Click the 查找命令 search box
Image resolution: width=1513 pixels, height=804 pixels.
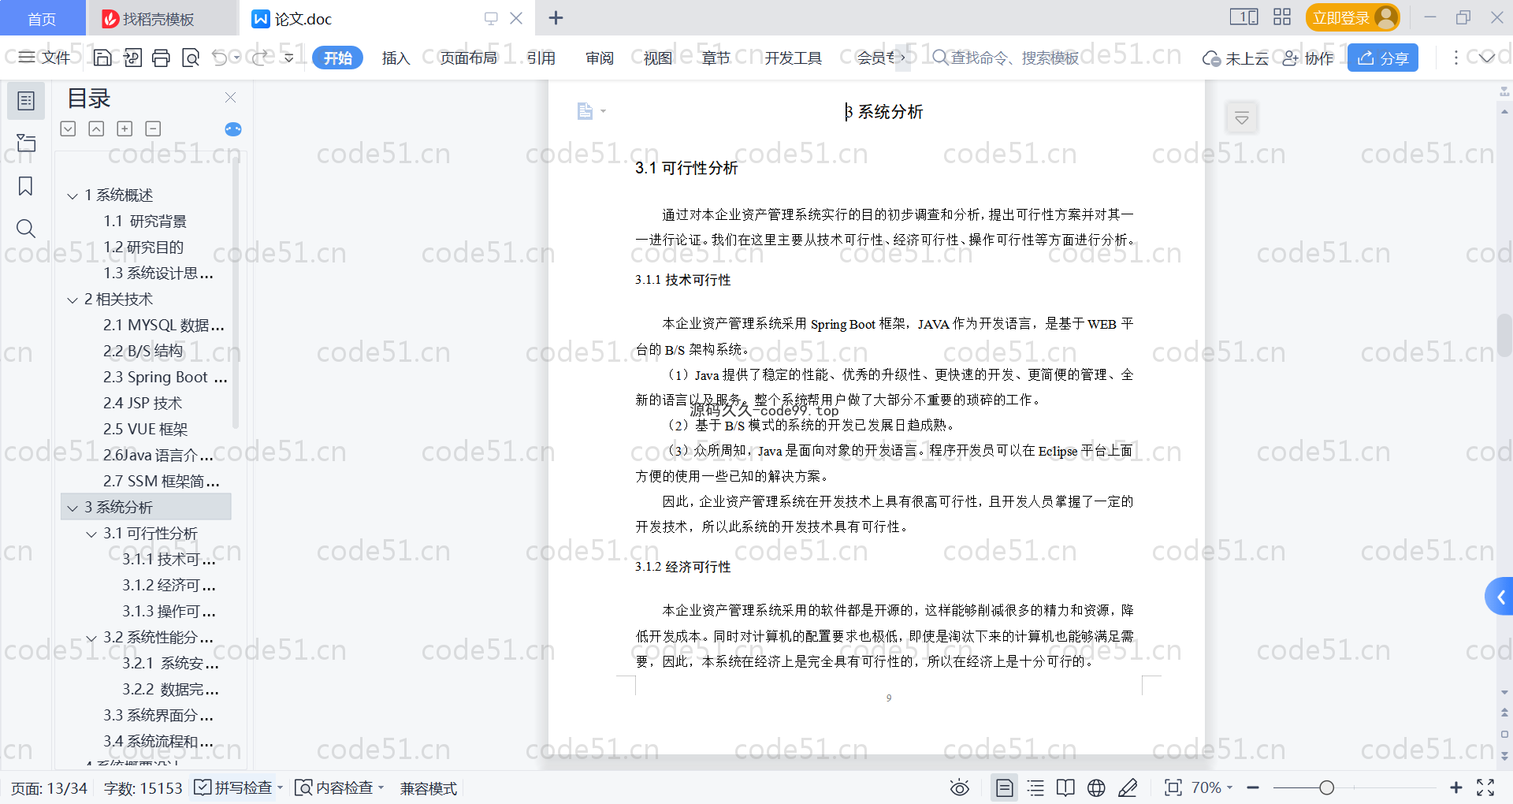point(1006,58)
